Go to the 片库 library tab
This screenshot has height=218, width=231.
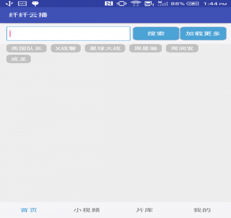144,210
